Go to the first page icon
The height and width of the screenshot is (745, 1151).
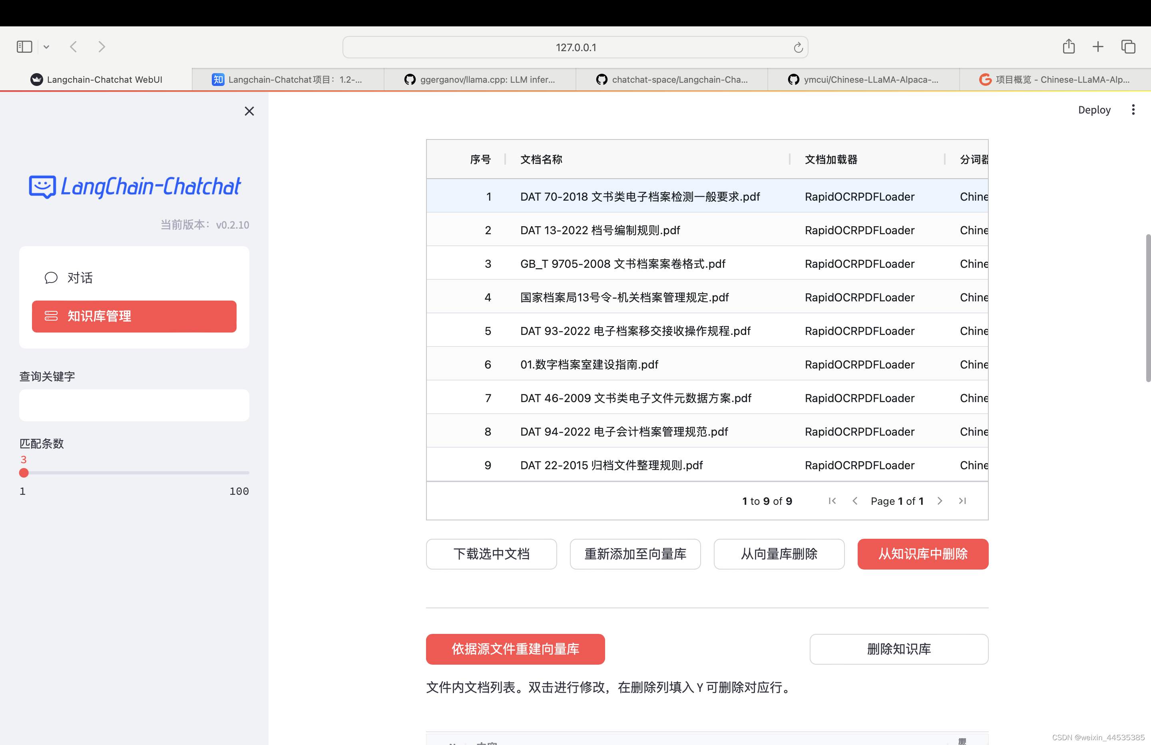coord(832,501)
